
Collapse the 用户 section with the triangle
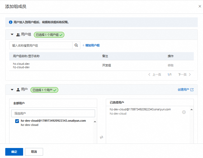12,90
